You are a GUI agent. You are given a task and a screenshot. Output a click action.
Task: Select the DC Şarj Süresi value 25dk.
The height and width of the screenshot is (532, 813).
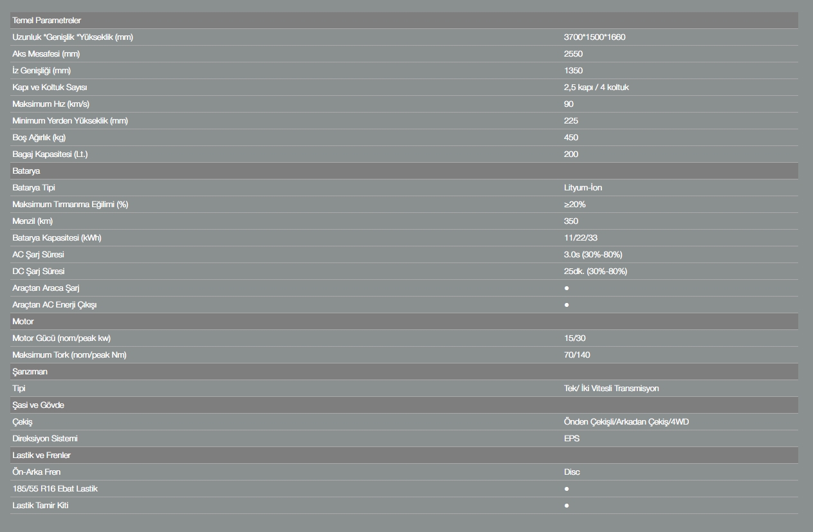595,271
